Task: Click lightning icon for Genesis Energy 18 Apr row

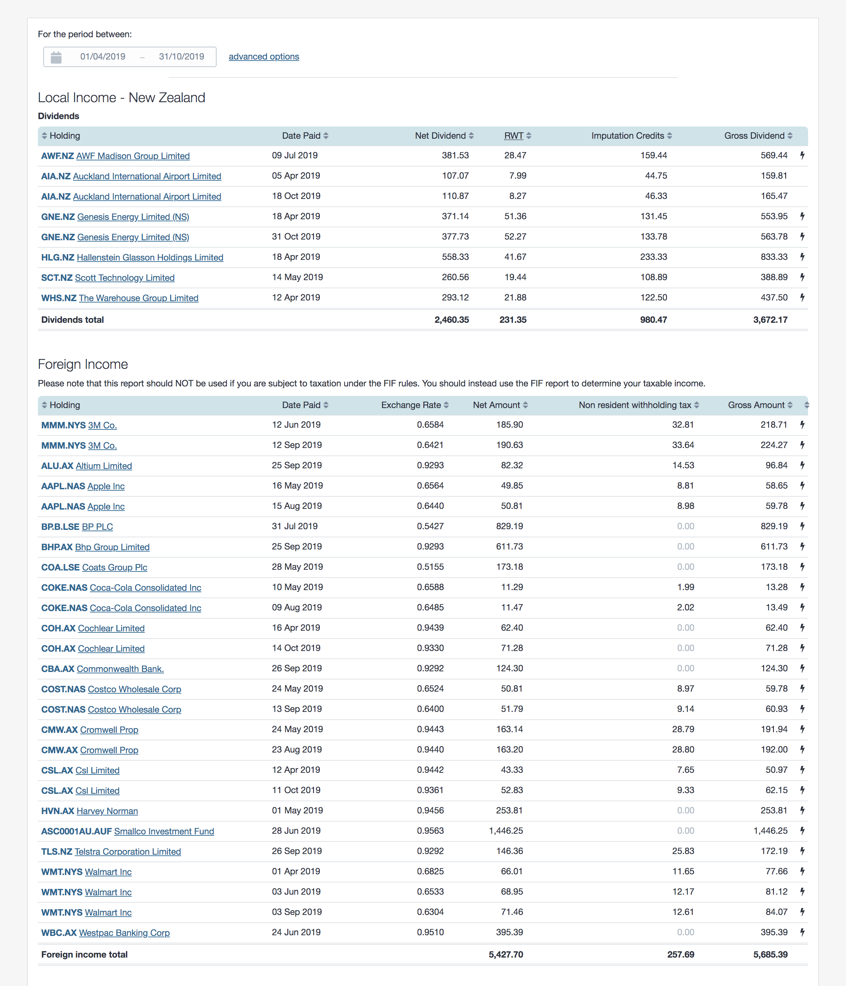Action: (802, 217)
